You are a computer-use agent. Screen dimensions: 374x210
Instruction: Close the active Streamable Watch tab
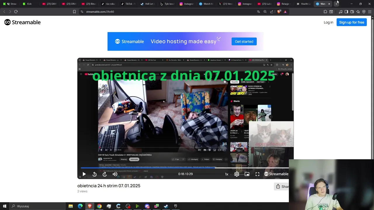(x=329, y=4)
